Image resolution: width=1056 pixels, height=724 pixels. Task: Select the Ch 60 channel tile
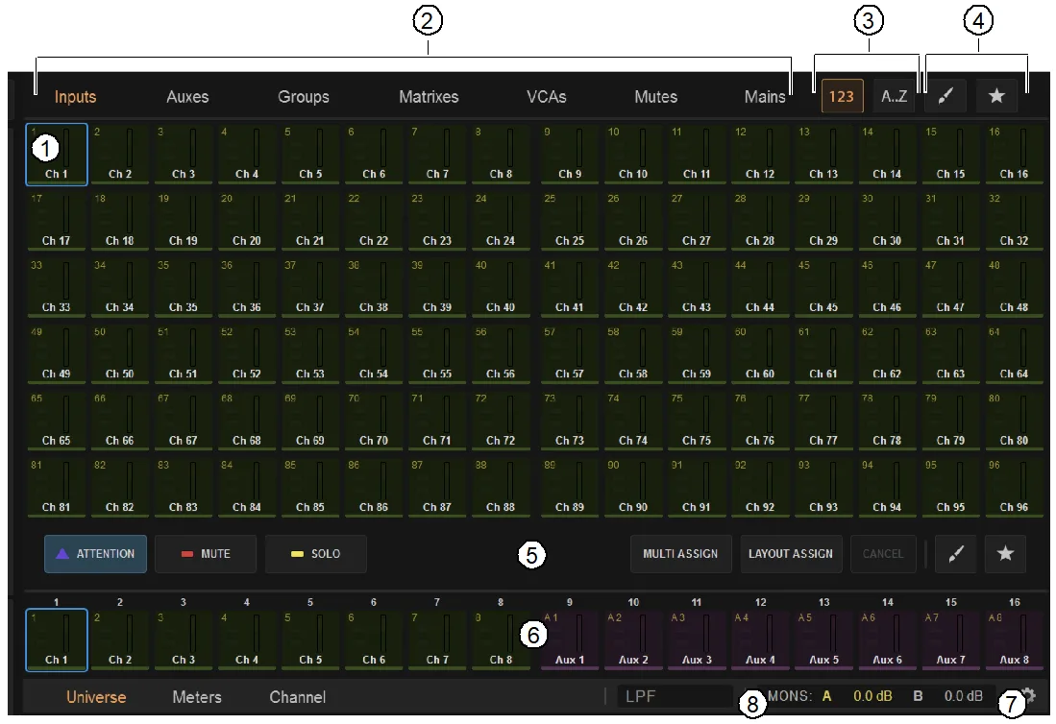[760, 354]
